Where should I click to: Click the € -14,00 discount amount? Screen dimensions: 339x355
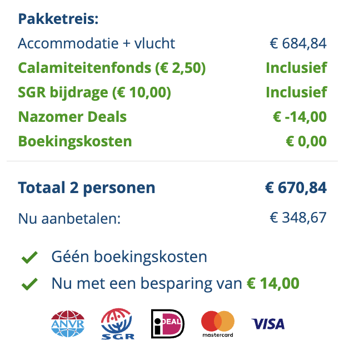click(300, 117)
